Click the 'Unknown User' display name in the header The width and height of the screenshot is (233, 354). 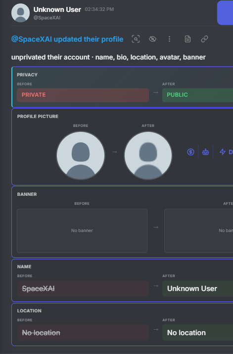pos(57,9)
